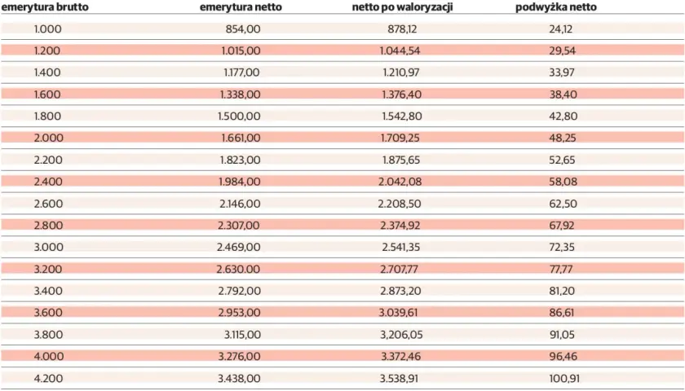Click the 3.200 brutto row cell

pos(48,269)
